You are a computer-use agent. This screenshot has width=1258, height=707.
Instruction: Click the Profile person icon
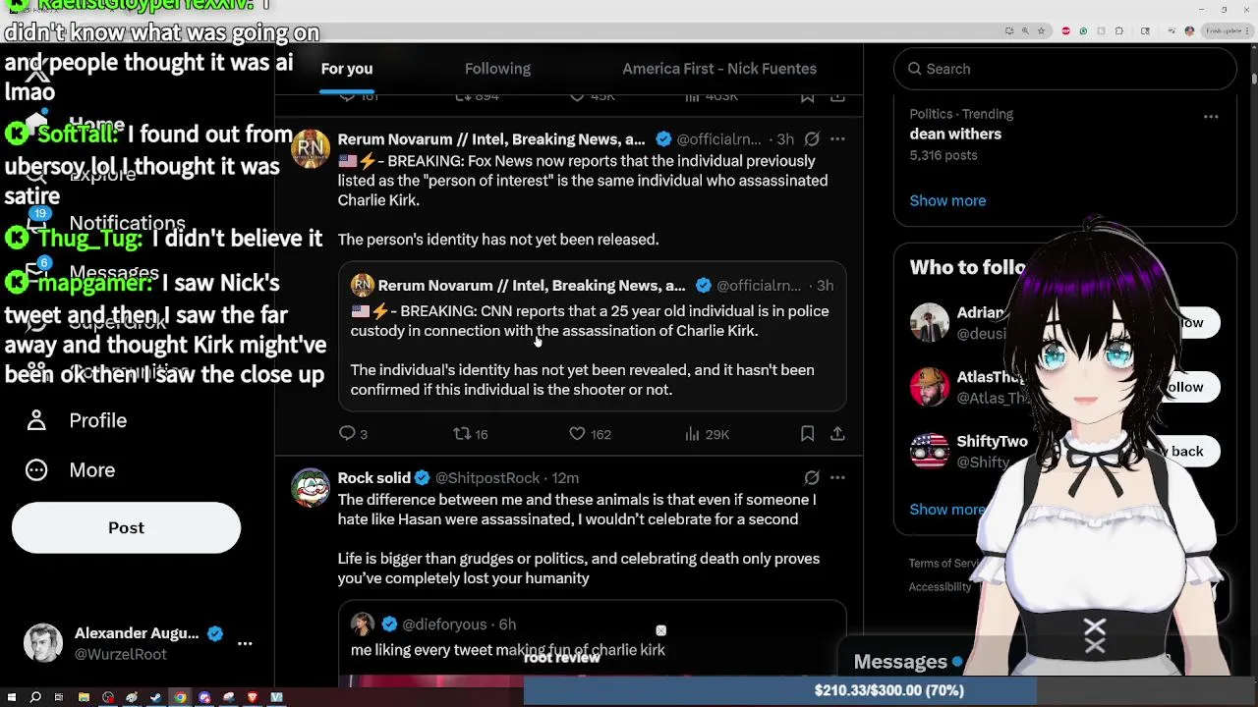point(36,420)
